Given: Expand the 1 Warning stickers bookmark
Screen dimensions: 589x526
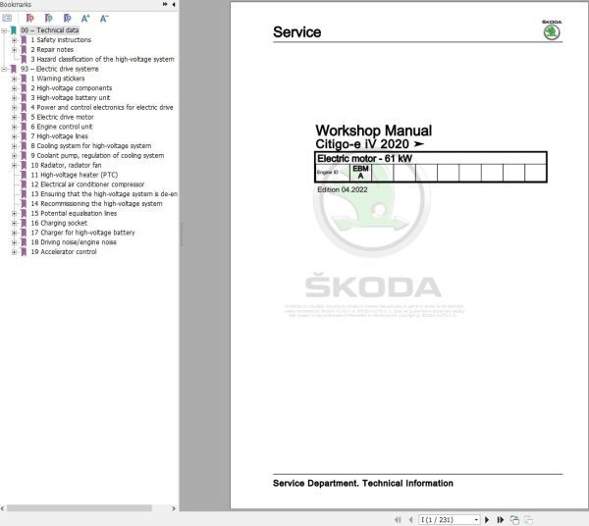Looking at the screenshot, I should pyautogui.click(x=15, y=79).
